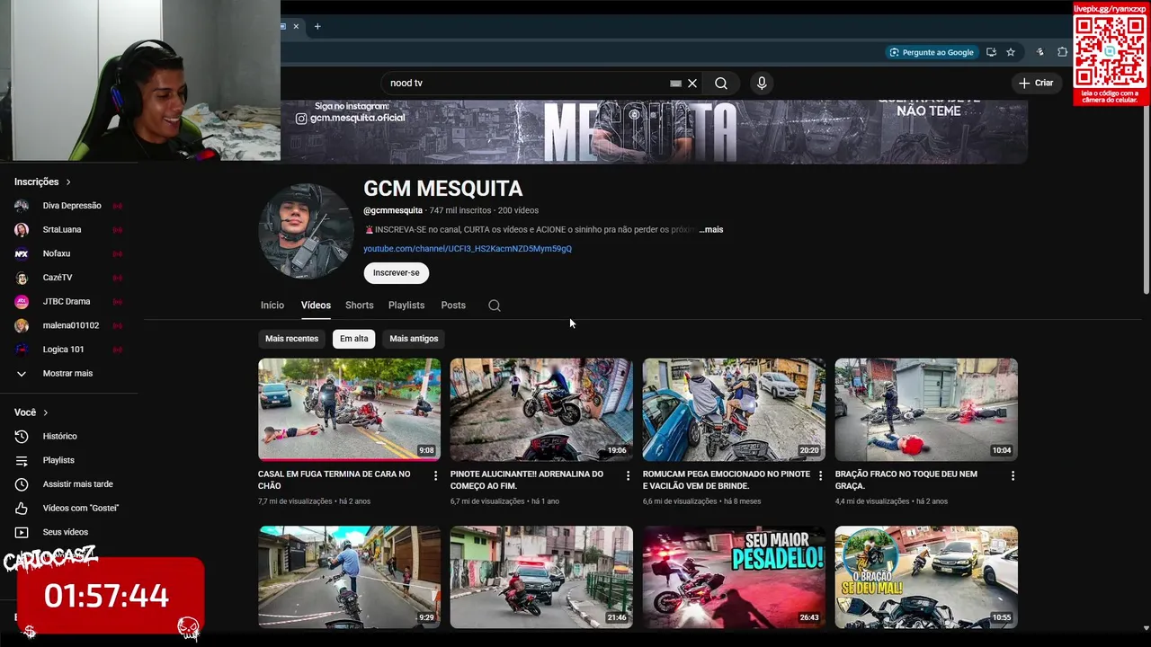
Task: Open the Histórico clock icon
Action: coord(22,436)
